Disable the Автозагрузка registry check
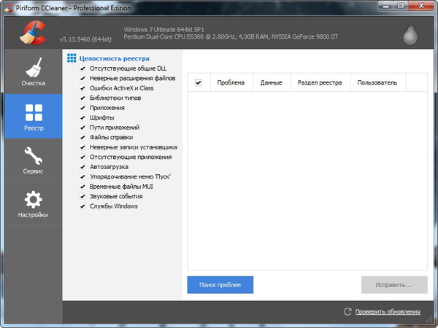The image size is (438, 328). tap(82, 167)
